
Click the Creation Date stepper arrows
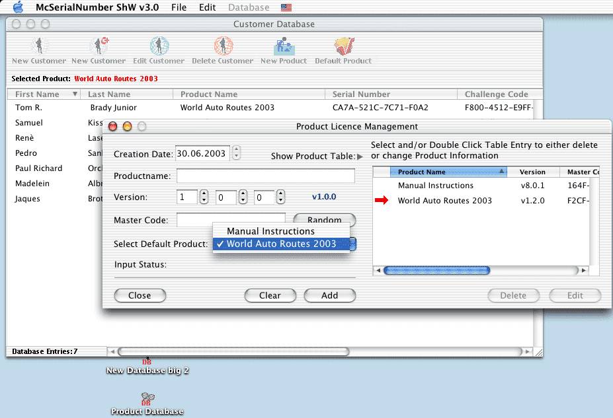[x=237, y=154]
